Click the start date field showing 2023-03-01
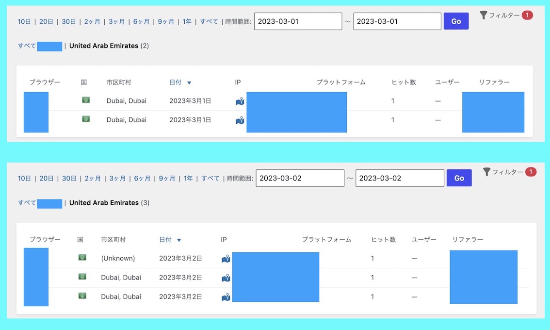This screenshot has height=330, width=550. click(x=298, y=21)
